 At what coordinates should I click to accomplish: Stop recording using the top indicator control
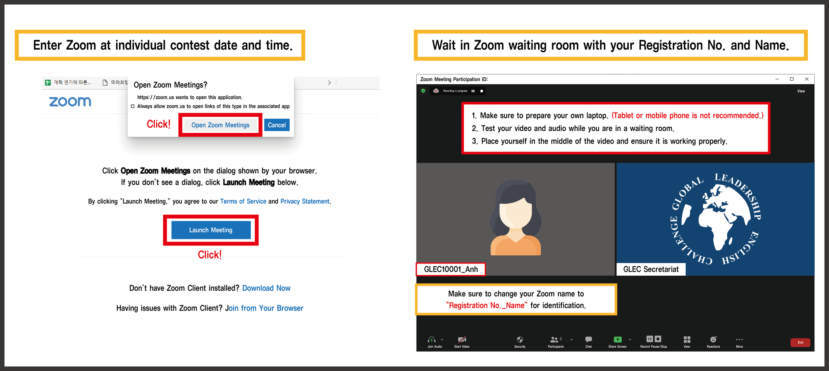(x=482, y=91)
